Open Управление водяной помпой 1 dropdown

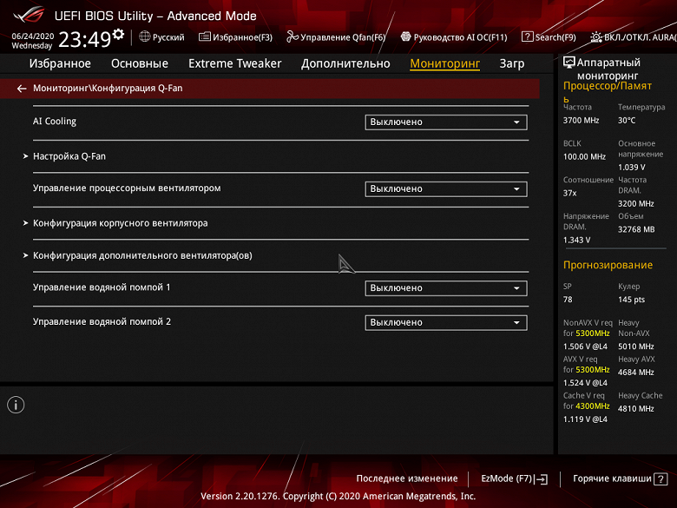(x=445, y=288)
